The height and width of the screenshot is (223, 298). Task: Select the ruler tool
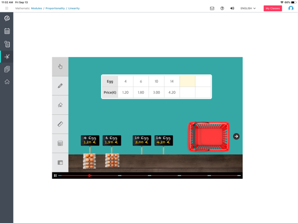point(60,124)
